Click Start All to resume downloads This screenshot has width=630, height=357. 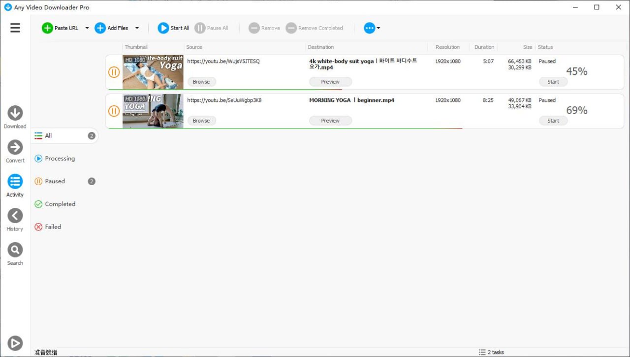tap(173, 28)
